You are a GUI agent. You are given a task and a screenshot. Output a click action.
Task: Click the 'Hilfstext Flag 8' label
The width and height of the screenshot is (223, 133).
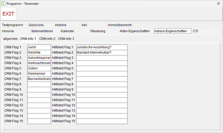(63, 84)
